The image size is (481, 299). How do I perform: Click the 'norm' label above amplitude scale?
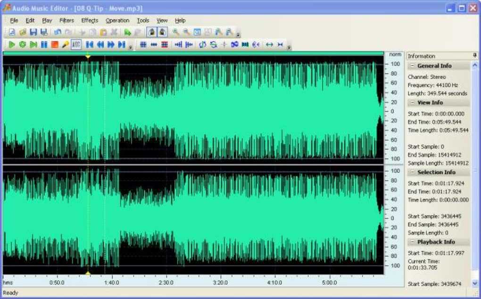tap(395, 55)
